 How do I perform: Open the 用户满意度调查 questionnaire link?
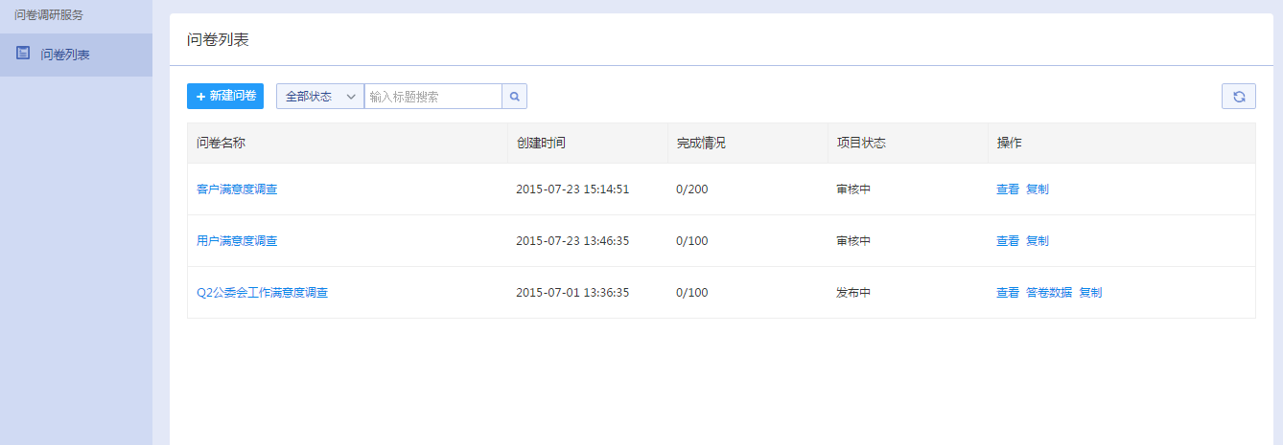pos(237,241)
